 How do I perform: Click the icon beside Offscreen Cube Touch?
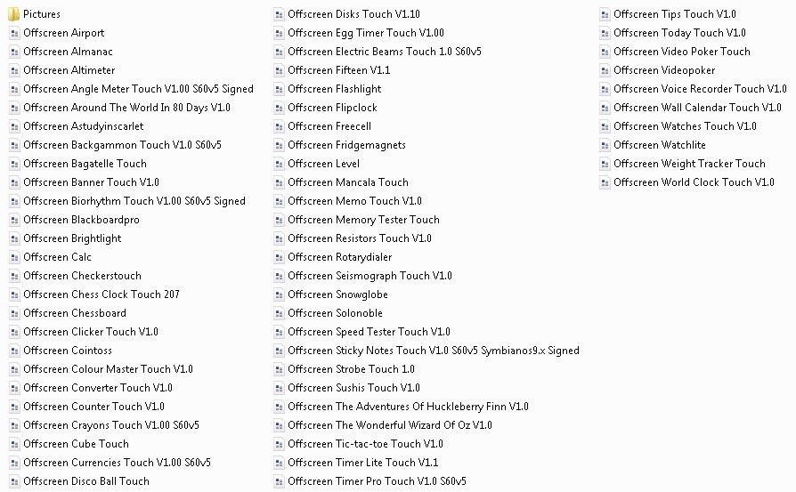[14, 444]
